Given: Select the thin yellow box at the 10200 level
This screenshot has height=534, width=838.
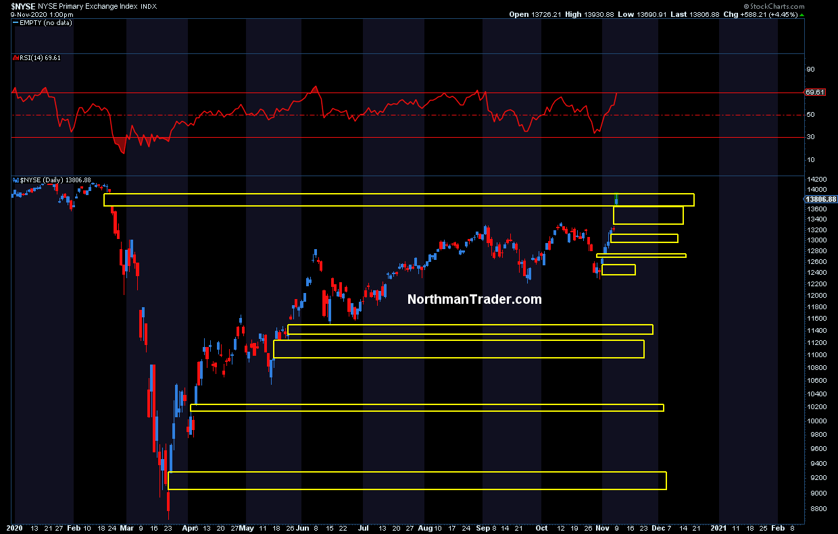Looking at the screenshot, I should [x=427, y=407].
